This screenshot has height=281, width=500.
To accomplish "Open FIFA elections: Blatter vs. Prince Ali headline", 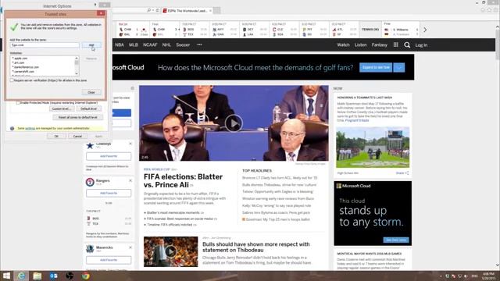I will [183, 181].
